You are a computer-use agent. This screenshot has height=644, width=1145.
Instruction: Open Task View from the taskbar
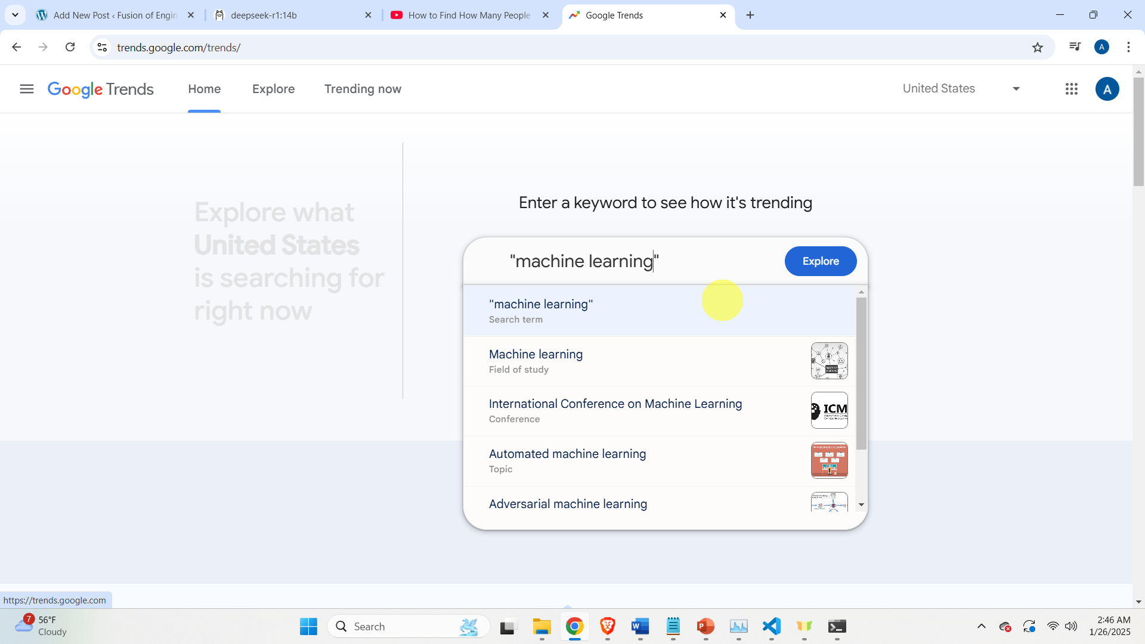point(508,626)
